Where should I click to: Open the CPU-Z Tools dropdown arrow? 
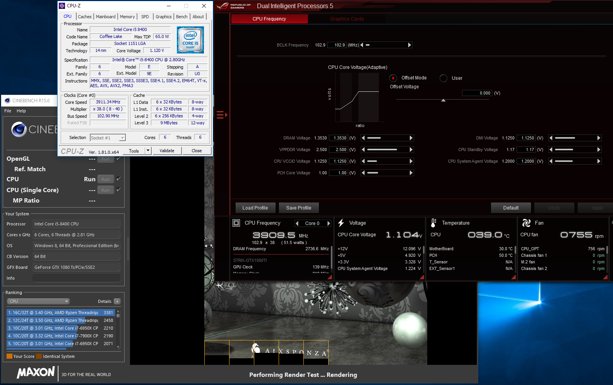pos(148,151)
